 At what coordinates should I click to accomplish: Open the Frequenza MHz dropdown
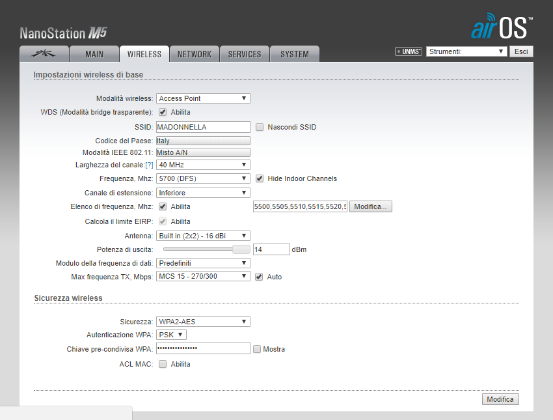pyautogui.click(x=203, y=178)
